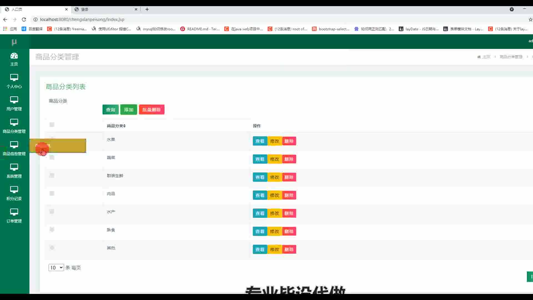Click the browser back arrow

(x=5, y=19)
